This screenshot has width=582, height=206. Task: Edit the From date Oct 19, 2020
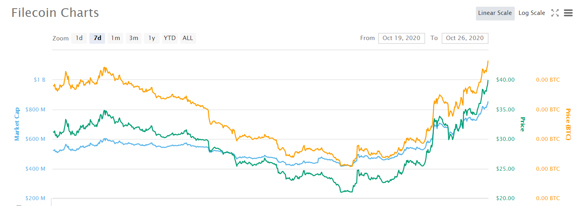click(402, 38)
